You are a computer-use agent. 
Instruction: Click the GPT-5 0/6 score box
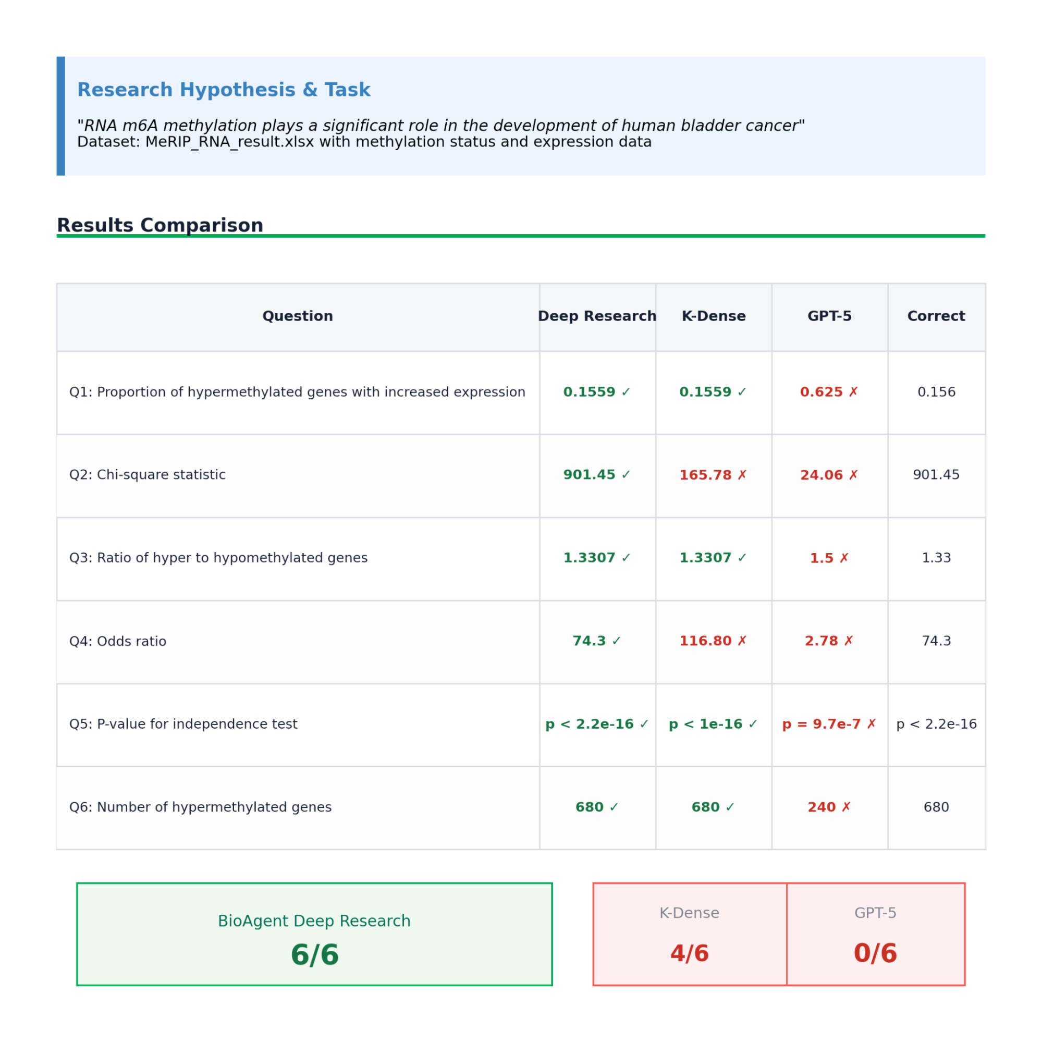point(875,935)
